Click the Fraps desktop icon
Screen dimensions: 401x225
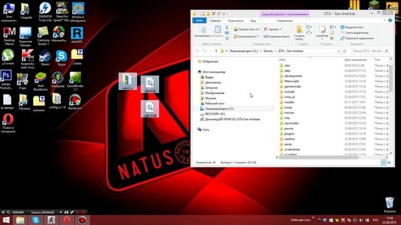(x=23, y=81)
